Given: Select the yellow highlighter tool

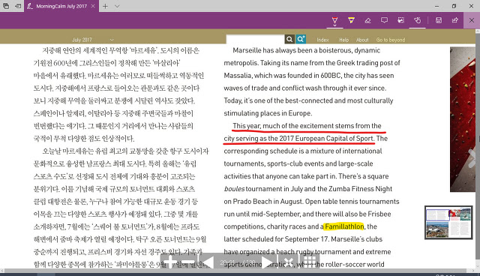Looking at the screenshot, I should point(351,20).
